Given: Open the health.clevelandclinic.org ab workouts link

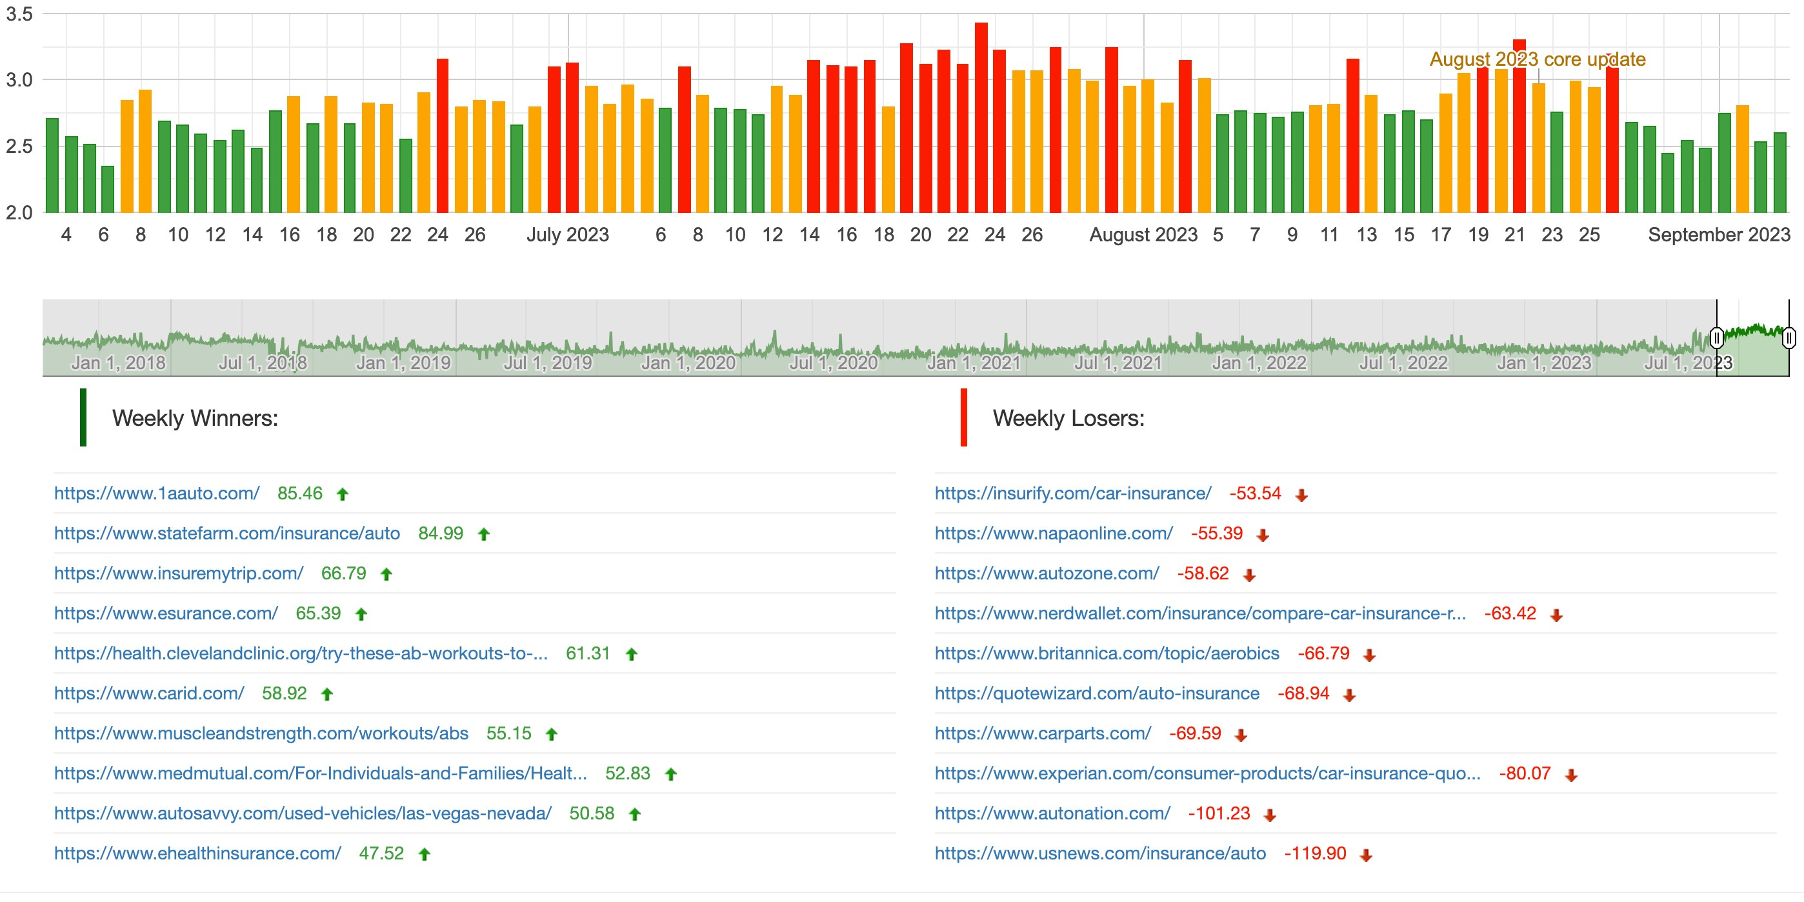Looking at the screenshot, I should pyautogui.click(x=301, y=654).
